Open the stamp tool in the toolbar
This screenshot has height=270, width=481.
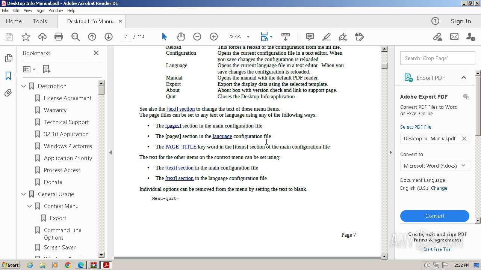360,37
